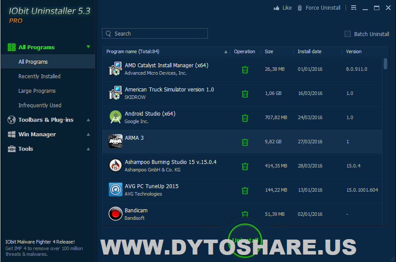396x262 pixels.
Task: Click the Force Uninstall trash icon
Action: [x=299, y=8]
